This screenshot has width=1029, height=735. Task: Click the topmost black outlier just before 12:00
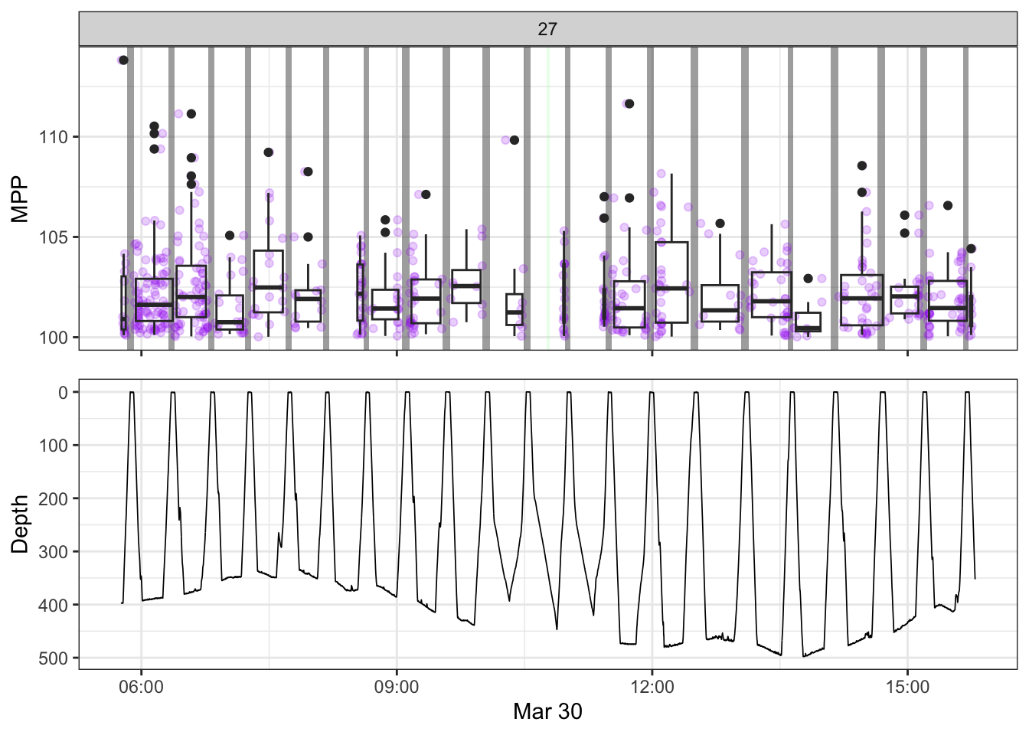click(629, 104)
